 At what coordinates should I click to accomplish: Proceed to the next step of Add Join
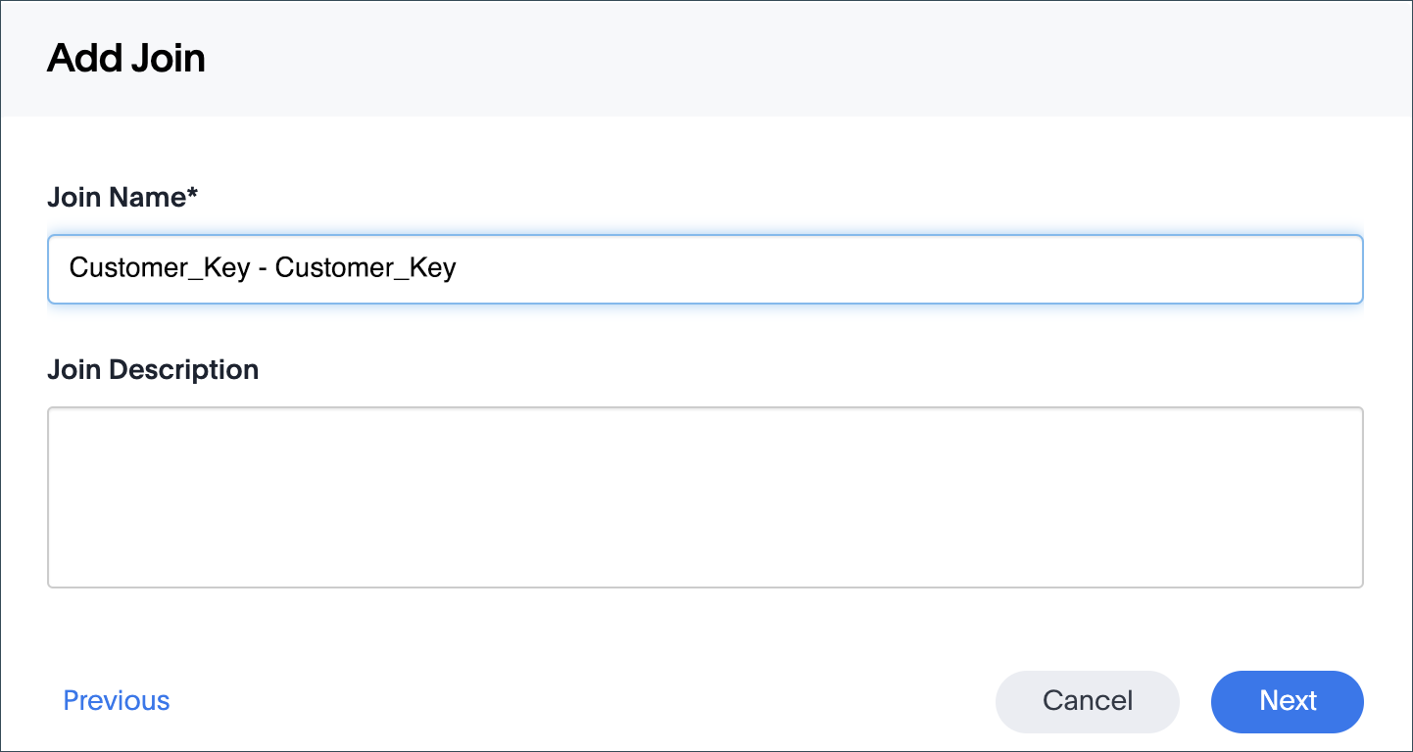[1287, 701]
